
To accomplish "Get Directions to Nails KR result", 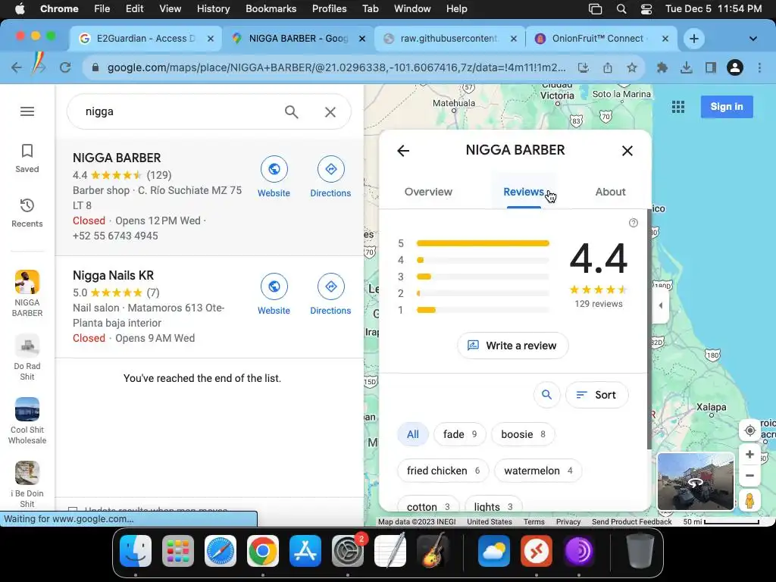I will 330,295.
